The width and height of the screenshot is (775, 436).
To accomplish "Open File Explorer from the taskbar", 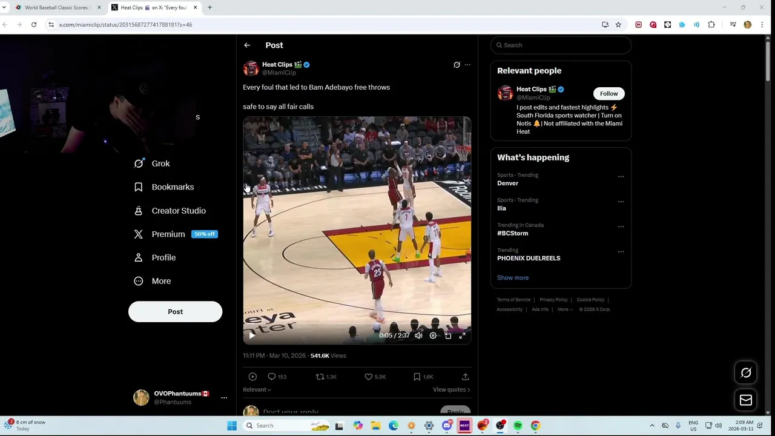I will click(x=375, y=426).
